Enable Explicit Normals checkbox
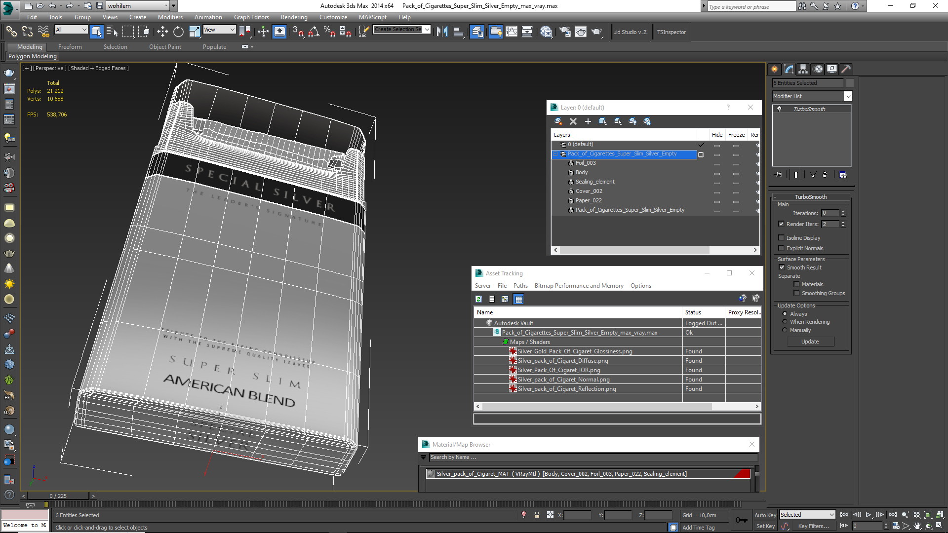The height and width of the screenshot is (533, 948). pos(781,248)
